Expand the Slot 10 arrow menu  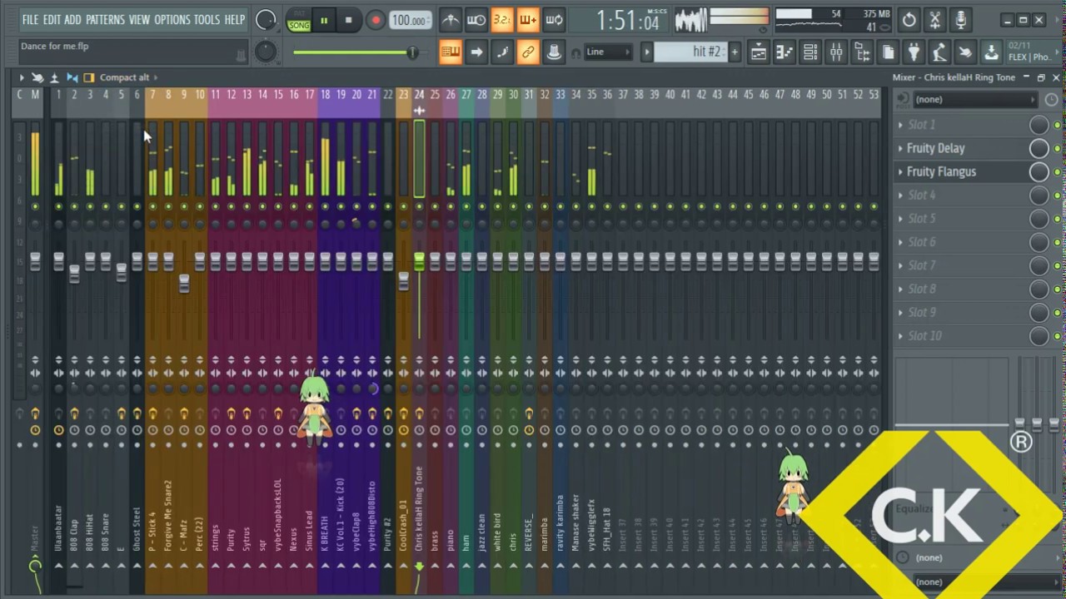pos(900,336)
